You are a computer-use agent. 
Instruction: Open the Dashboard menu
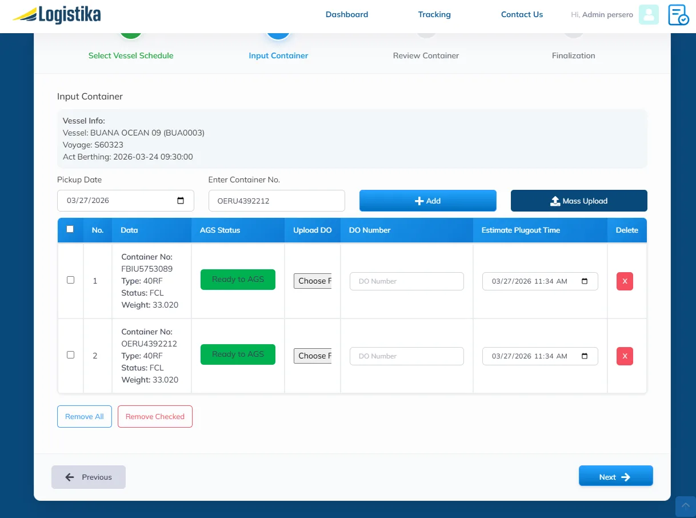click(347, 15)
